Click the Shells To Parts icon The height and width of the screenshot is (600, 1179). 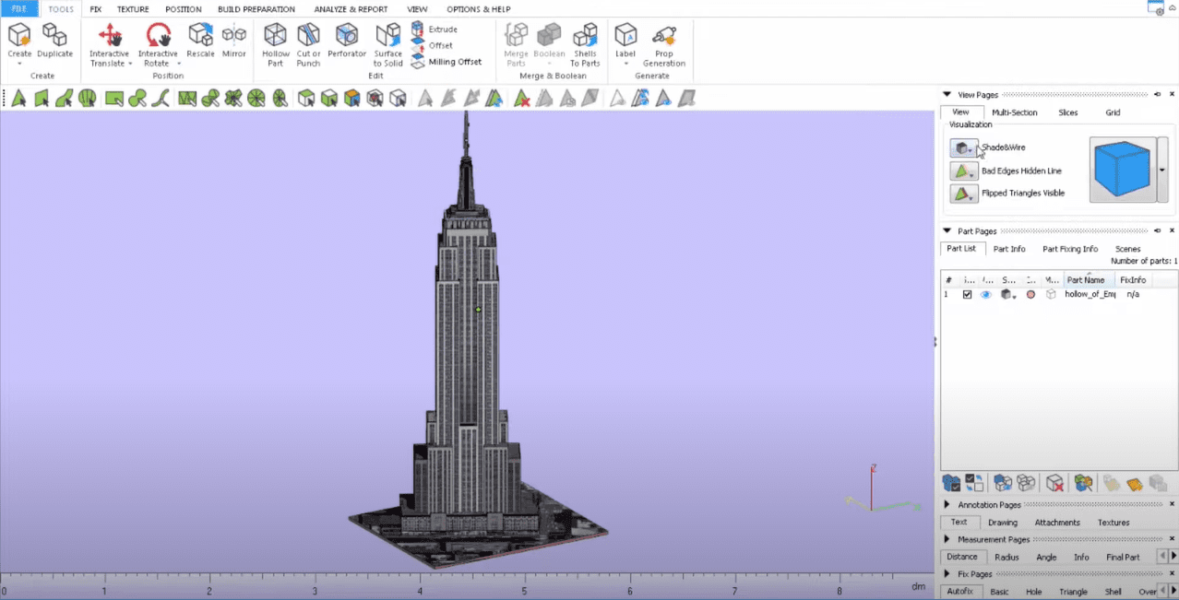(x=585, y=37)
